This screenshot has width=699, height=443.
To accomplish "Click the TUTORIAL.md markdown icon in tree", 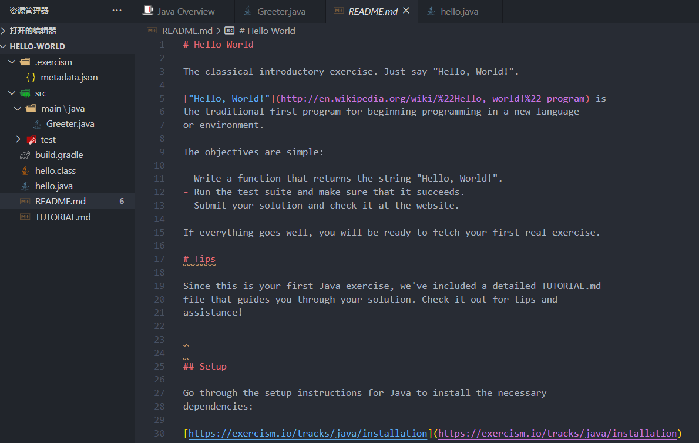I will pyautogui.click(x=25, y=217).
